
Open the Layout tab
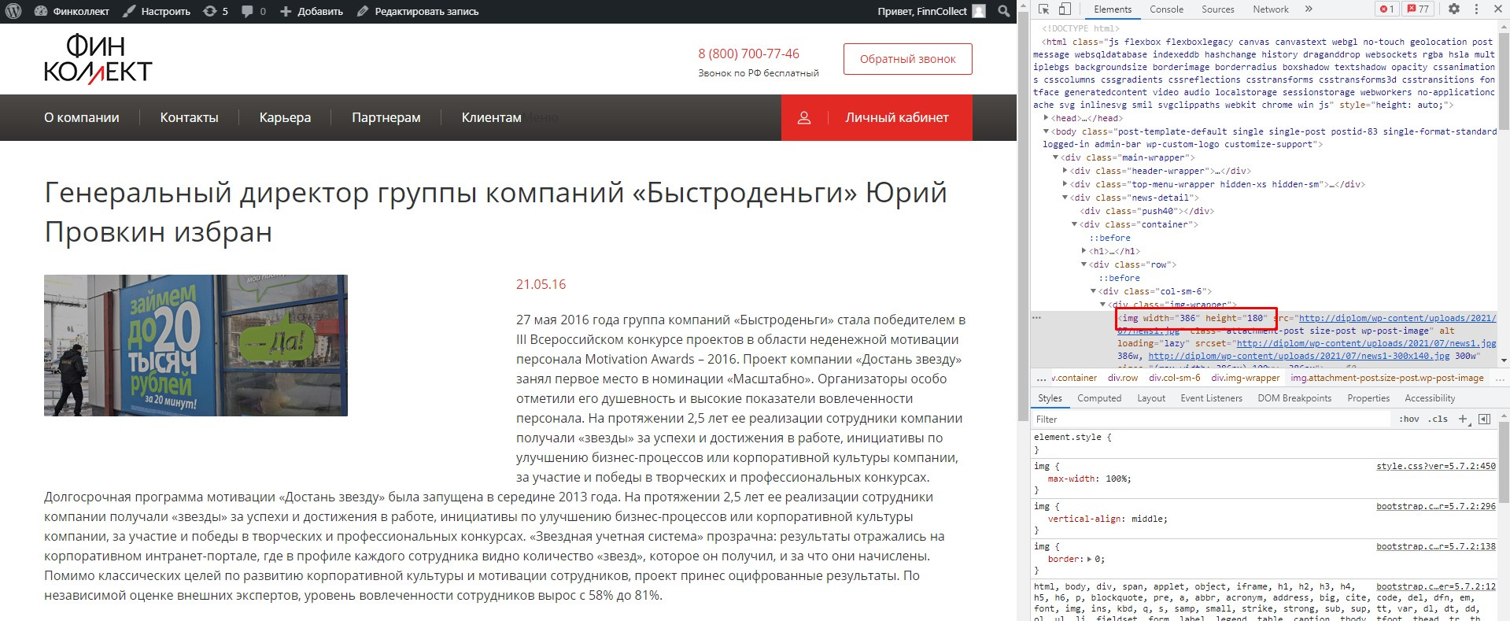pyautogui.click(x=1151, y=398)
